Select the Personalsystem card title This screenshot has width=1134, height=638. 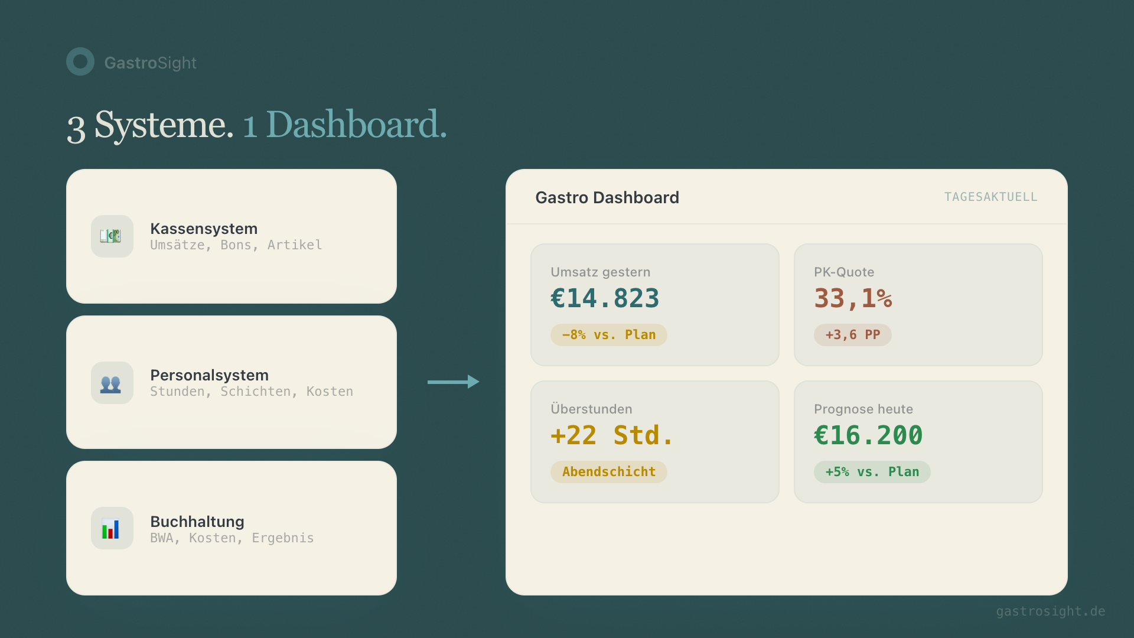[209, 375]
